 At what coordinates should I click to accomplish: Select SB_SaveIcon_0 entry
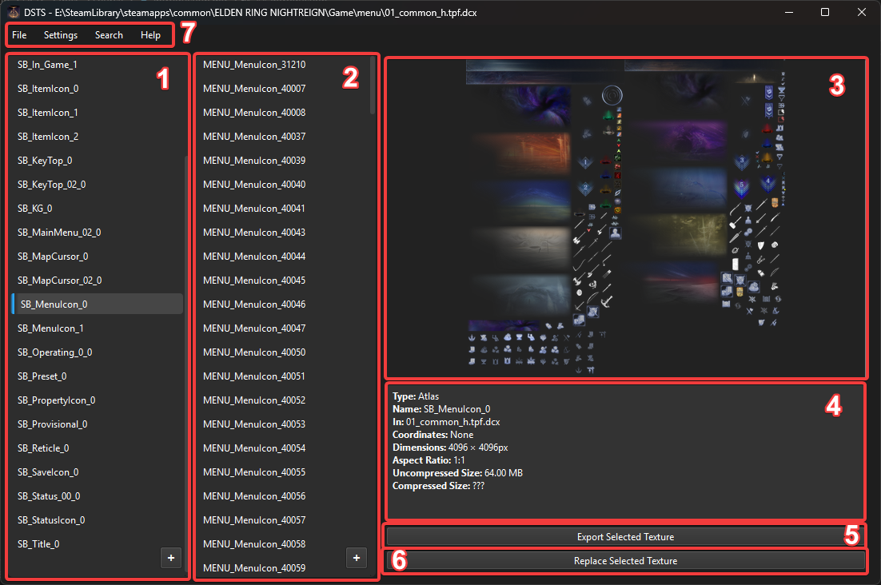tap(98, 472)
